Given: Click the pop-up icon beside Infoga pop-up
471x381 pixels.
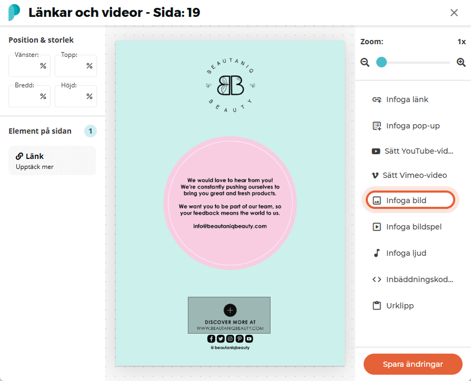Looking at the screenshot, I should tap(377, 126).
